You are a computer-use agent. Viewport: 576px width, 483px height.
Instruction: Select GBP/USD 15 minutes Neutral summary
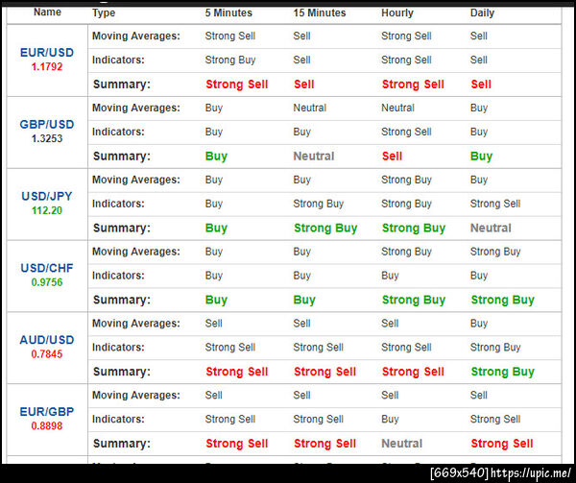point(314,157)
